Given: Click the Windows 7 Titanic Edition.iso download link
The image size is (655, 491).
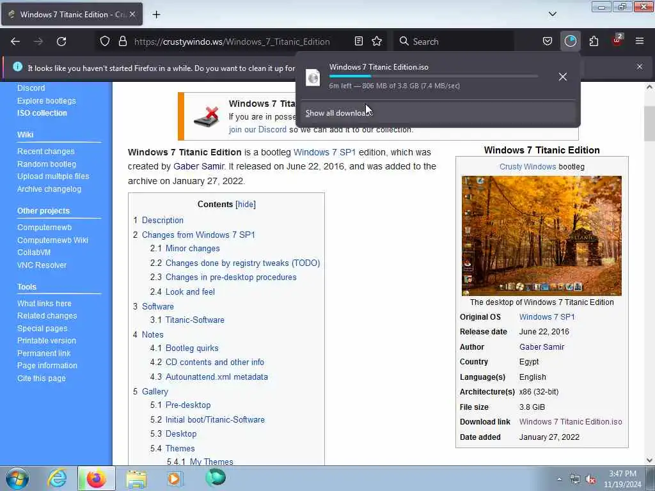Looking at the screenshot, I should click(x=571, y=422).
